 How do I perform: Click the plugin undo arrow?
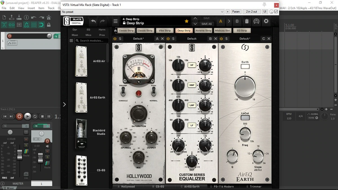94,21
